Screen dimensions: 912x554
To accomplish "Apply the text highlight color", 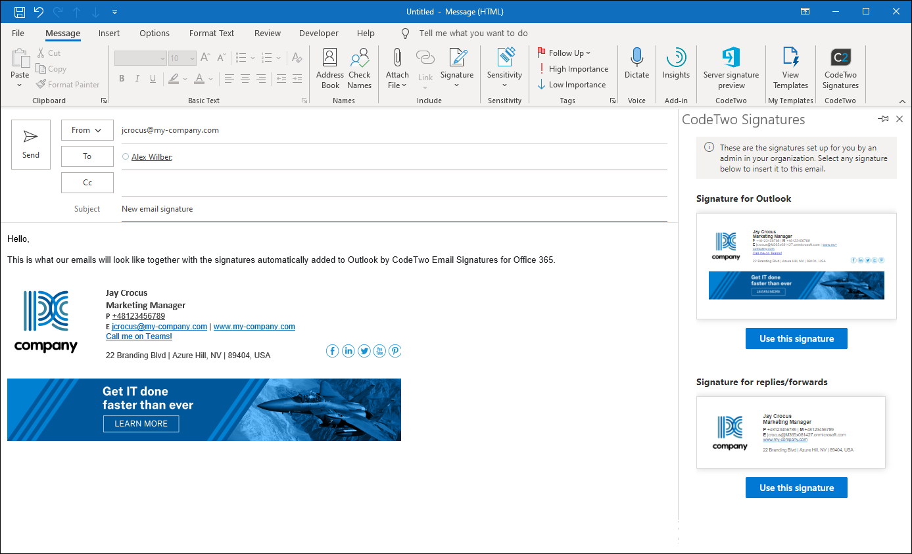I will coord(173,79).
